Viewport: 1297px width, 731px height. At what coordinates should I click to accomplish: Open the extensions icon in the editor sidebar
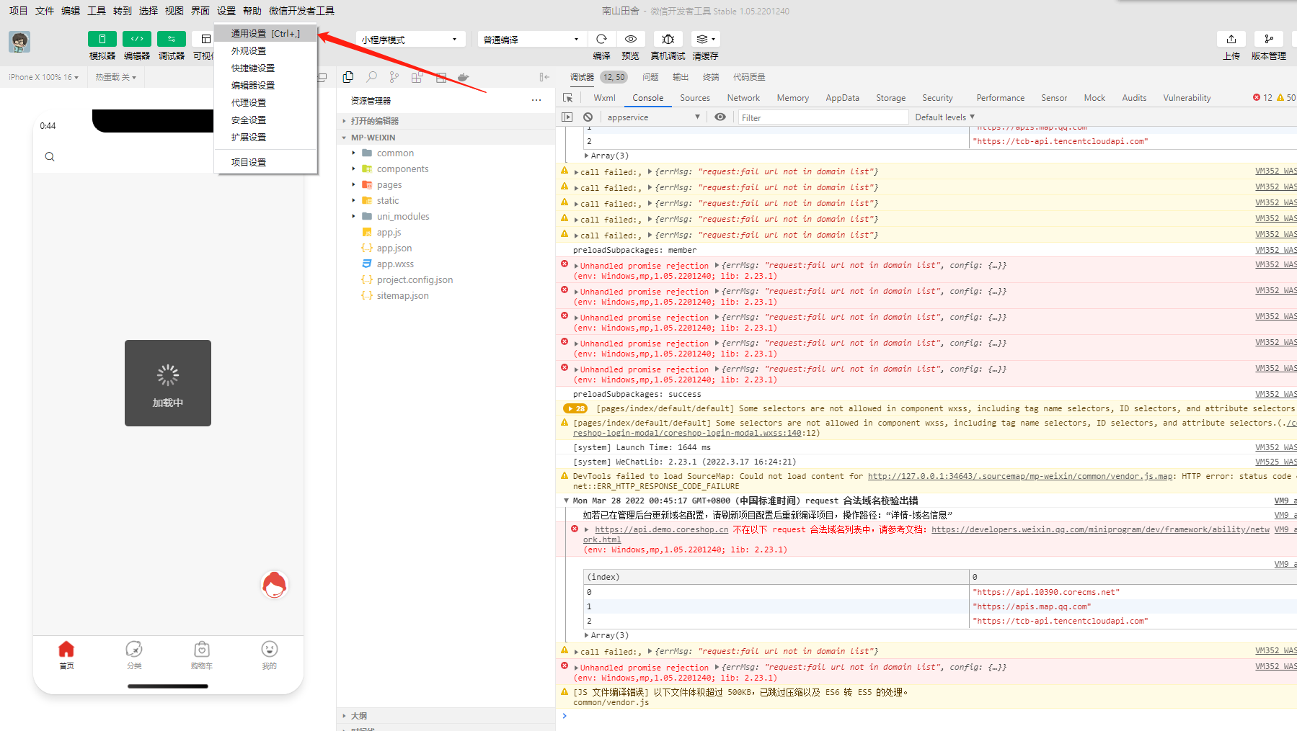point(417,77)
